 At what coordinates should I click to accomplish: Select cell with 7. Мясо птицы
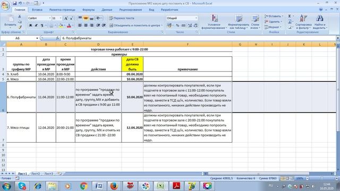(x=21, y=127)
